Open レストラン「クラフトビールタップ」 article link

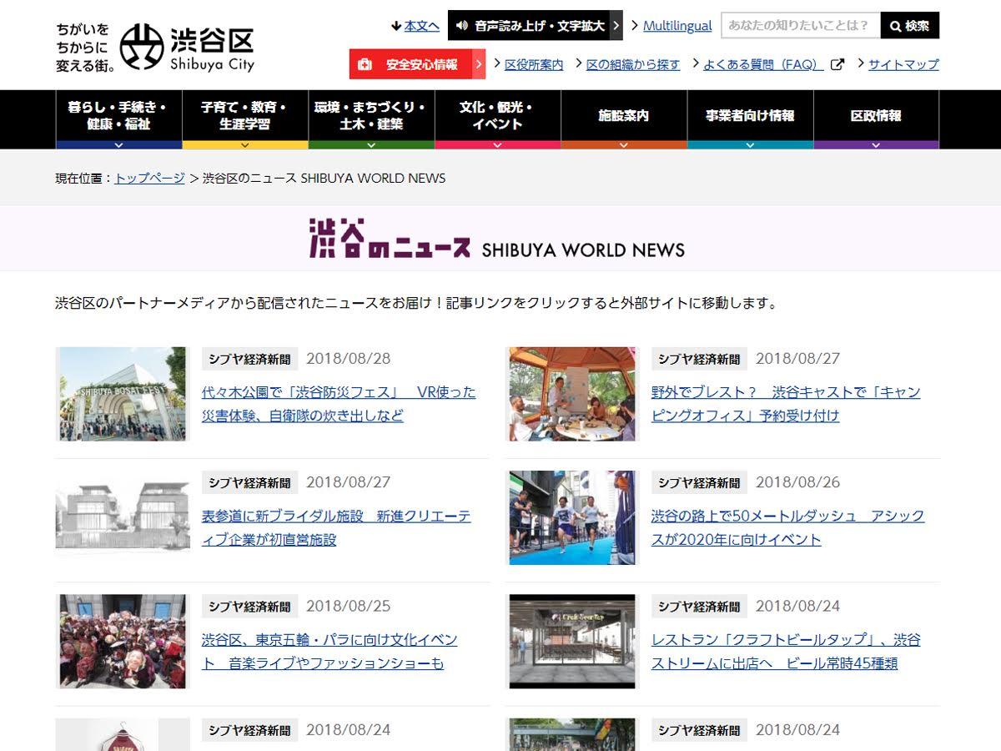(786, 652)
